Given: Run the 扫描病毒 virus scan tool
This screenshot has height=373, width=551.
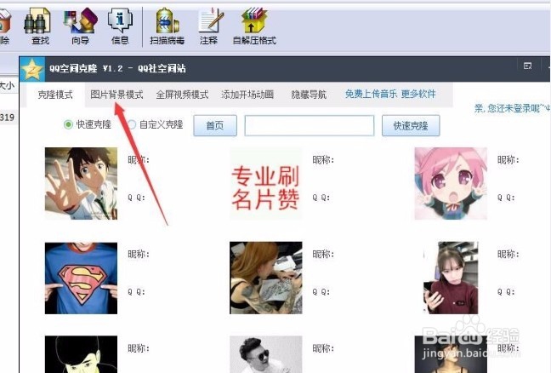Looking at the screenshot, I should pos(168,26).
